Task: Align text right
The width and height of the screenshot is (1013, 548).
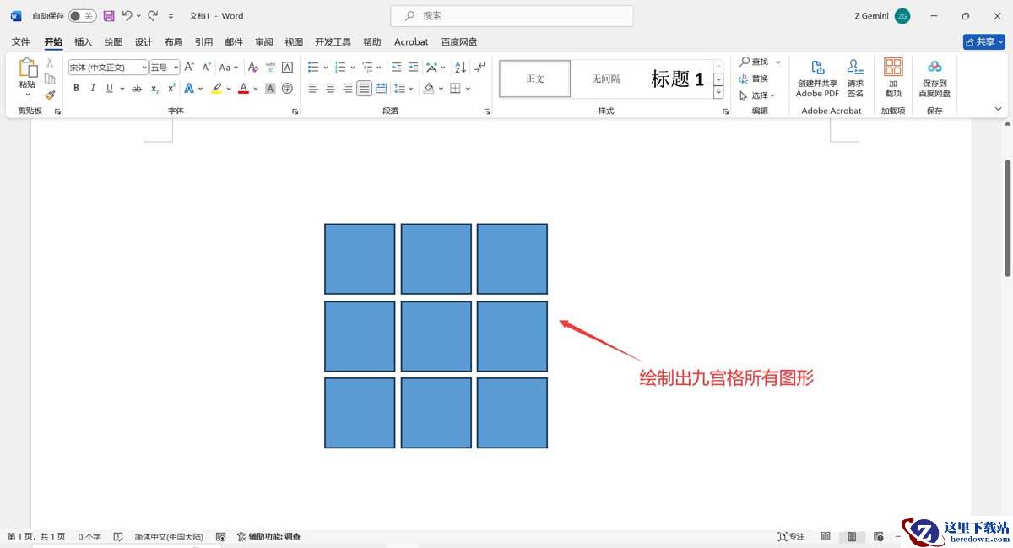Action: pos(347,88)
